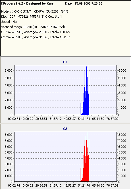Click the 3 000 right-axis label of C1 chart
This screenshot has width=131, height=190.
(x=122, y=93)
